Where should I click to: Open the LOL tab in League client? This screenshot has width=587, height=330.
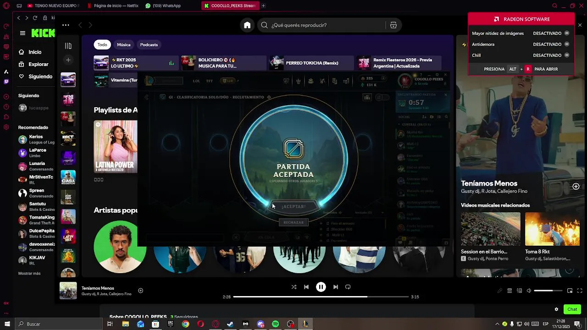[196, 81]
